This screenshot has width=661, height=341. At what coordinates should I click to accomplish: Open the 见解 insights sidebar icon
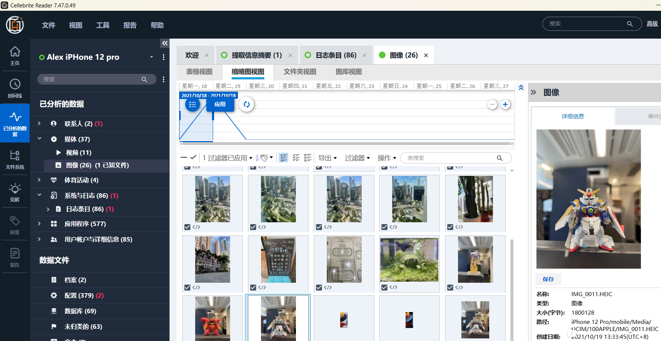pyautogui.click(x=15, y=192)
